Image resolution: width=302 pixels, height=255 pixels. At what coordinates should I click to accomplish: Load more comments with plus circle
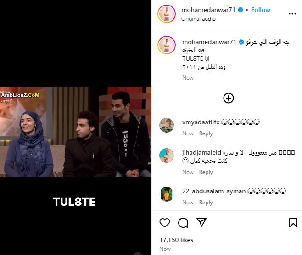point(229,98)
